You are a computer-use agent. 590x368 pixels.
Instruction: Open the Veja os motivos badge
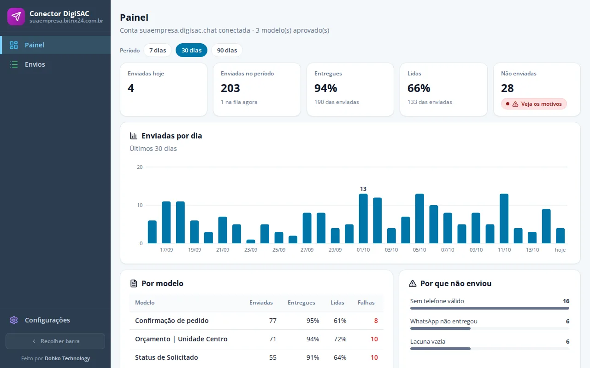(534, 104)
